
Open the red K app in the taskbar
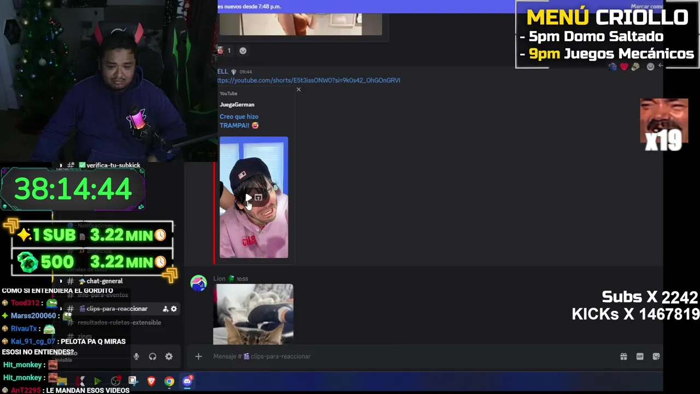coord(80,381)
